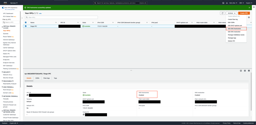This screenshot has height=125, width=256.
Task: Click the sidebar vertical scrollbar
Action: [20, 49]
